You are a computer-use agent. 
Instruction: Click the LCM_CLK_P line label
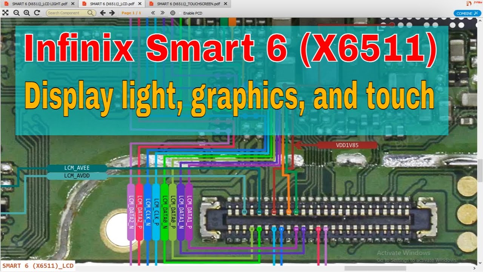pyautogui.click(x=156, y=212)
